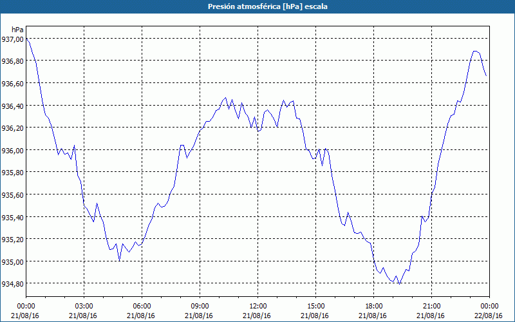515x322 pixels.
Task: Click the 934,80 y-axis value
Action: [x=12, y=284]
